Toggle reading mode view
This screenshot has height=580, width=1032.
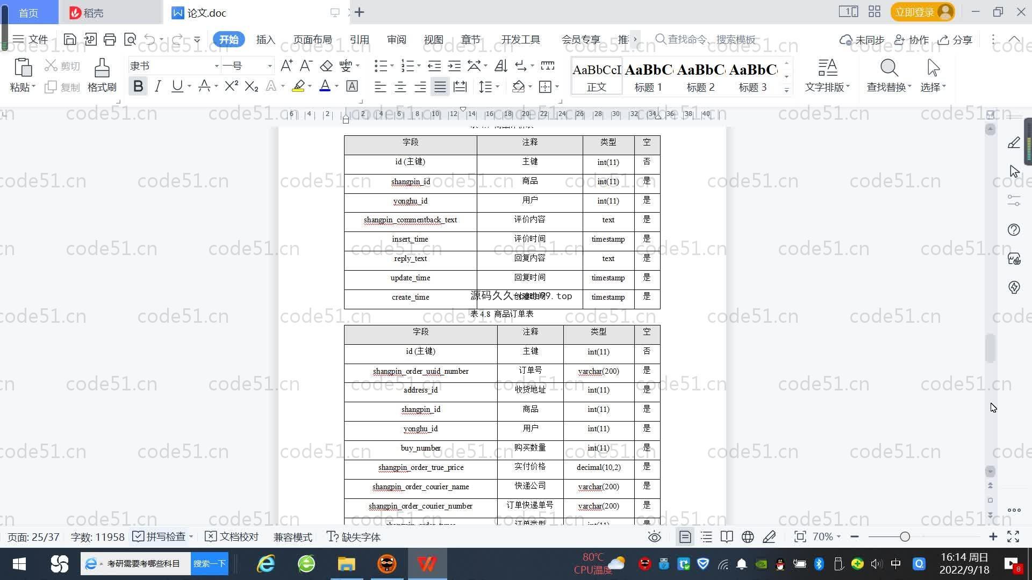[x=727, y=536]
